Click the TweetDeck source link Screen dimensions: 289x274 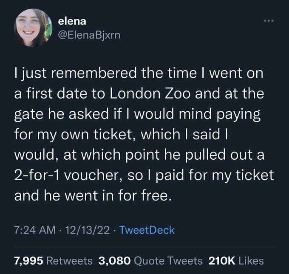(147, 230)
